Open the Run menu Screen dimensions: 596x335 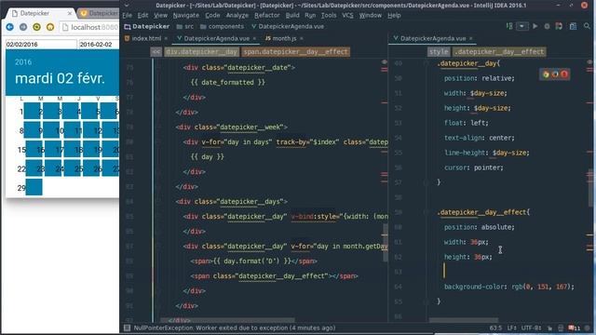click(x=310, y=16)
